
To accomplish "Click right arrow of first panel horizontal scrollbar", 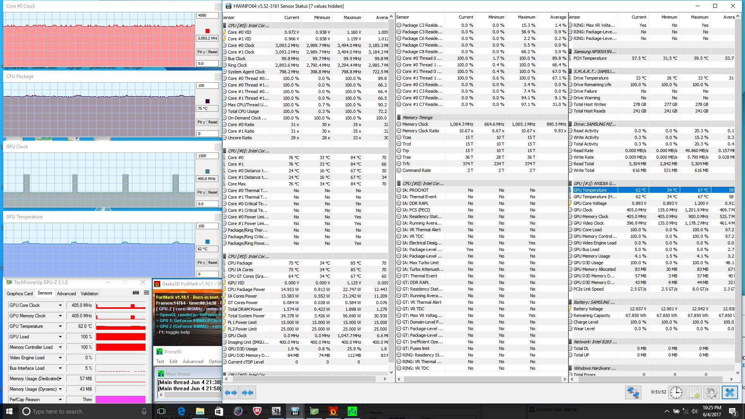I will 385,379.
